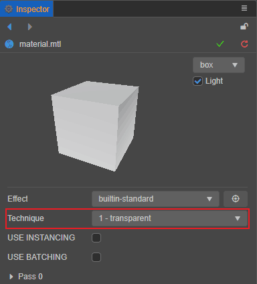Apply changes with the green checkmark

coord(220,44)
